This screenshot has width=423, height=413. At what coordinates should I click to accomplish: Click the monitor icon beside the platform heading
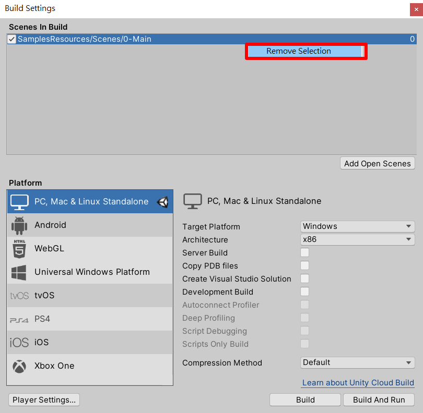tap(193, 201)
